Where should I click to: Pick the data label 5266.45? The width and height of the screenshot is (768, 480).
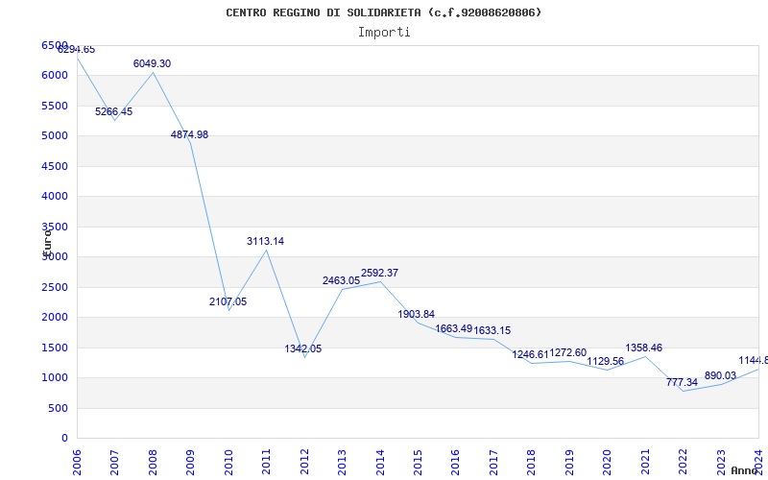(113, 111)
